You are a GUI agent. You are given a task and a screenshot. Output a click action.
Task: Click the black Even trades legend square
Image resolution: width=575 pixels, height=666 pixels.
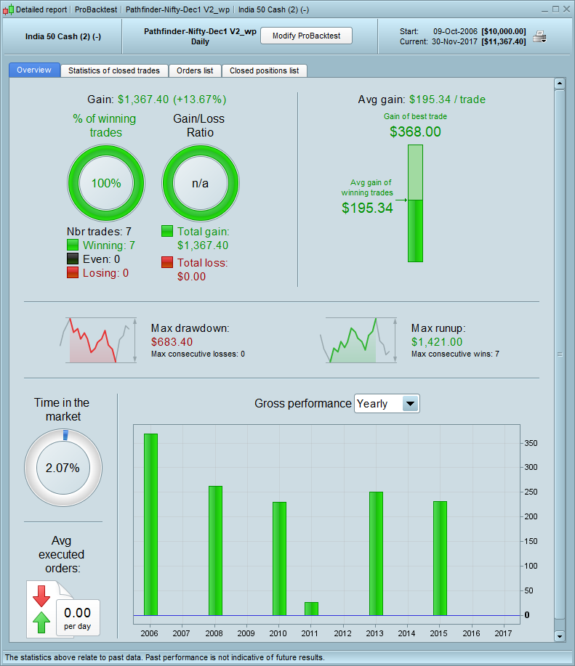[73, 259]
